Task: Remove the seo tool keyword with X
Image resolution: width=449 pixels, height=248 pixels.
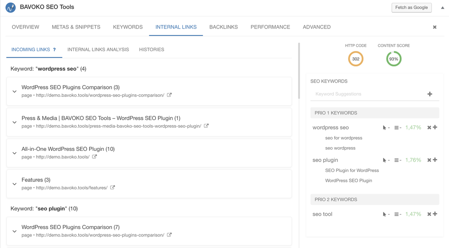Action: (x=429, y=214)
